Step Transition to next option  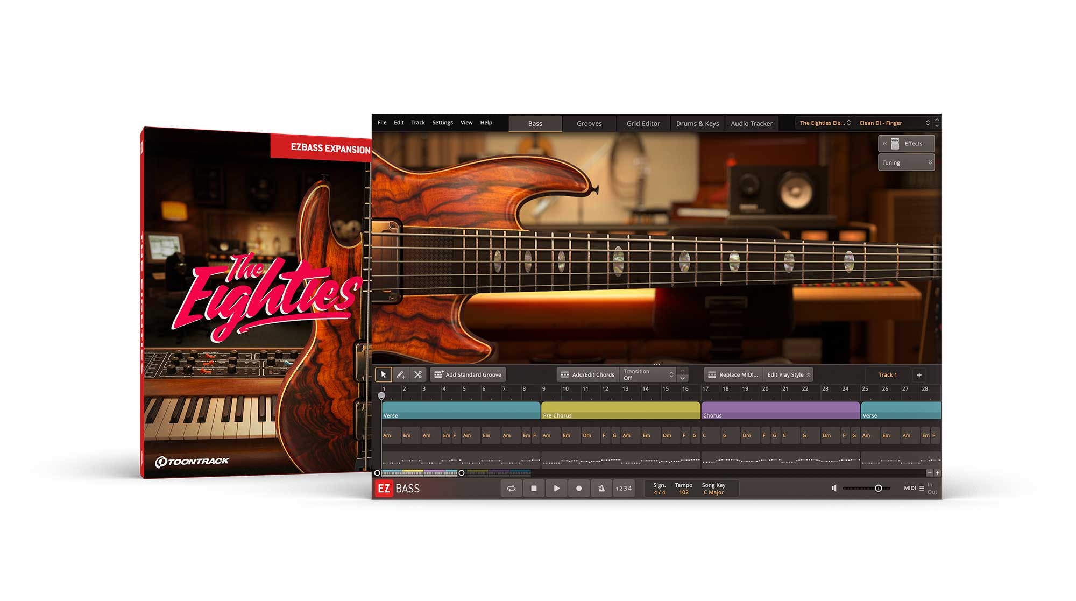click(x=682, y=378)
